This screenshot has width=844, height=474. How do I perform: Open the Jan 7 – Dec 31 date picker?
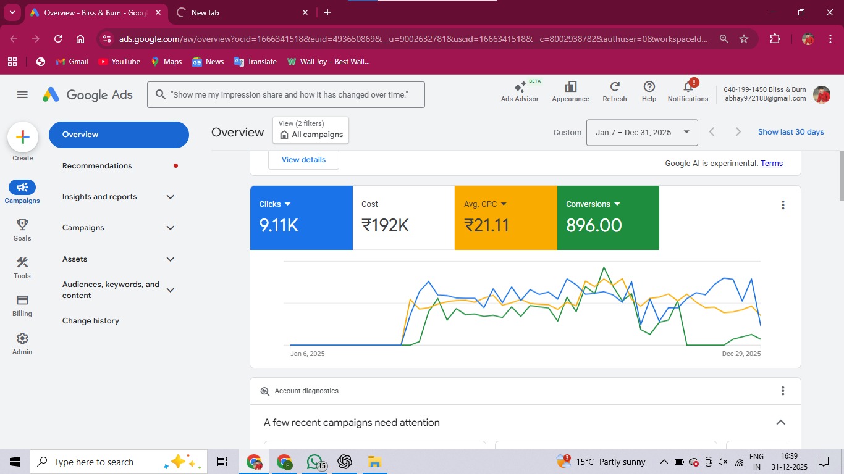pyautogui.click(x=641, y=132)
